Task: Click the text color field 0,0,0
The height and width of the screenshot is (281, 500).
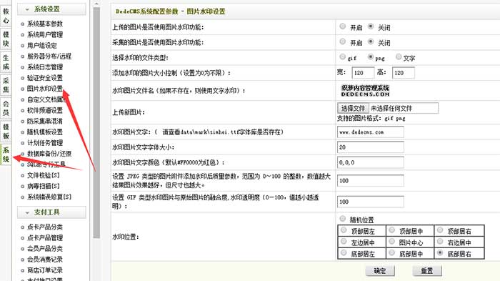Action: click(371, 162)
